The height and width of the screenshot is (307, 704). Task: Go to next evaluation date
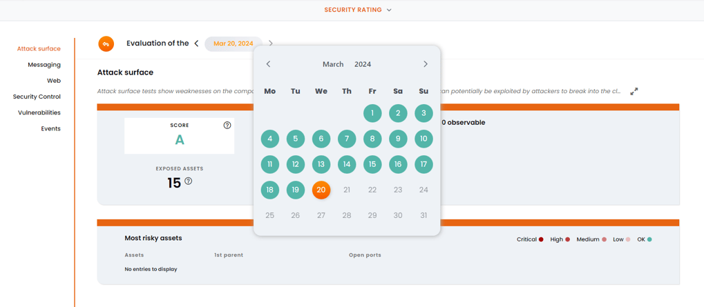coord(271,43)
